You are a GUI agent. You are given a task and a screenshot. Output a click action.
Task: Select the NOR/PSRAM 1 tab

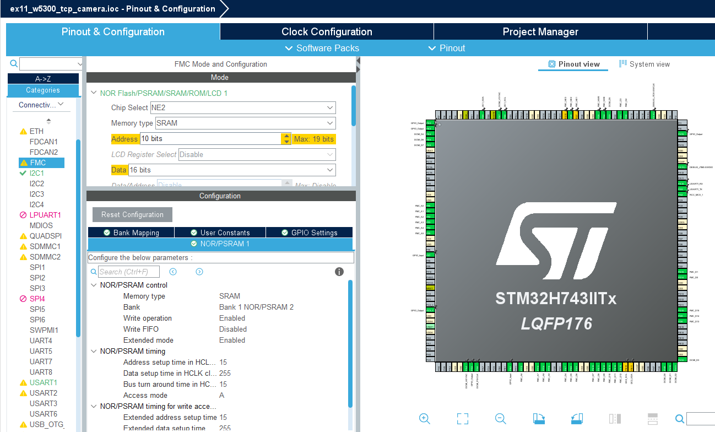point(220,244)
